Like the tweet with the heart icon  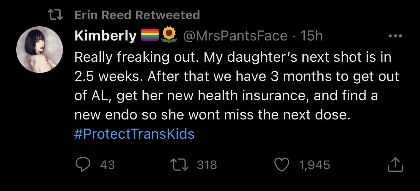[x=282, y=165]
